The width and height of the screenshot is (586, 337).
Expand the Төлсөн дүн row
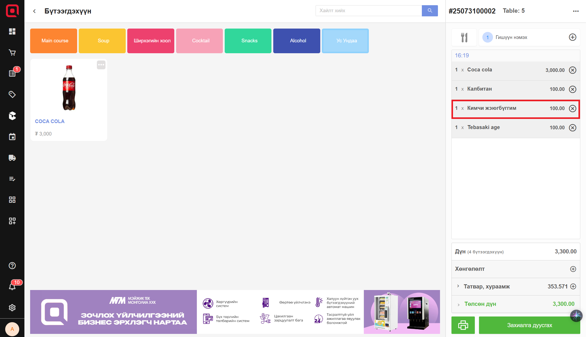click(x=458, y=304)
